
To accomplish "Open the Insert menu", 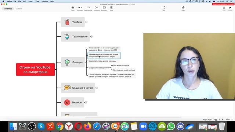I will click(x=31, y=1).
